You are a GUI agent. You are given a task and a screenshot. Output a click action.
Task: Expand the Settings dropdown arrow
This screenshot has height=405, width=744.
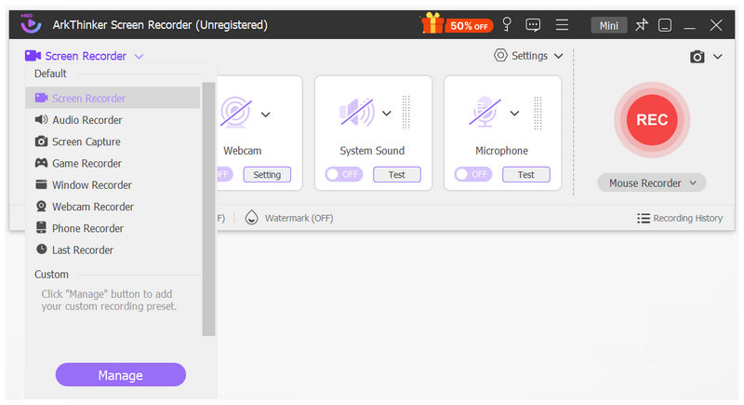click(559, 56)
